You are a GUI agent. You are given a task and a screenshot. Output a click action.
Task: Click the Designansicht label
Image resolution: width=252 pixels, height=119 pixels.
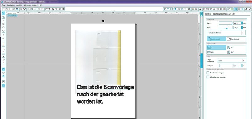12,15
